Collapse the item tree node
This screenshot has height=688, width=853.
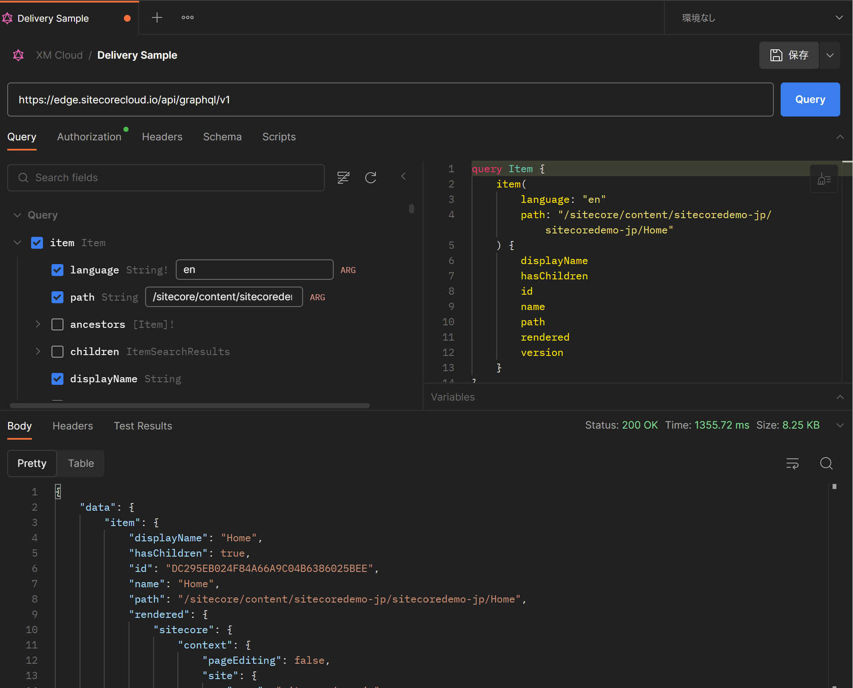click(x=17, y=242)
